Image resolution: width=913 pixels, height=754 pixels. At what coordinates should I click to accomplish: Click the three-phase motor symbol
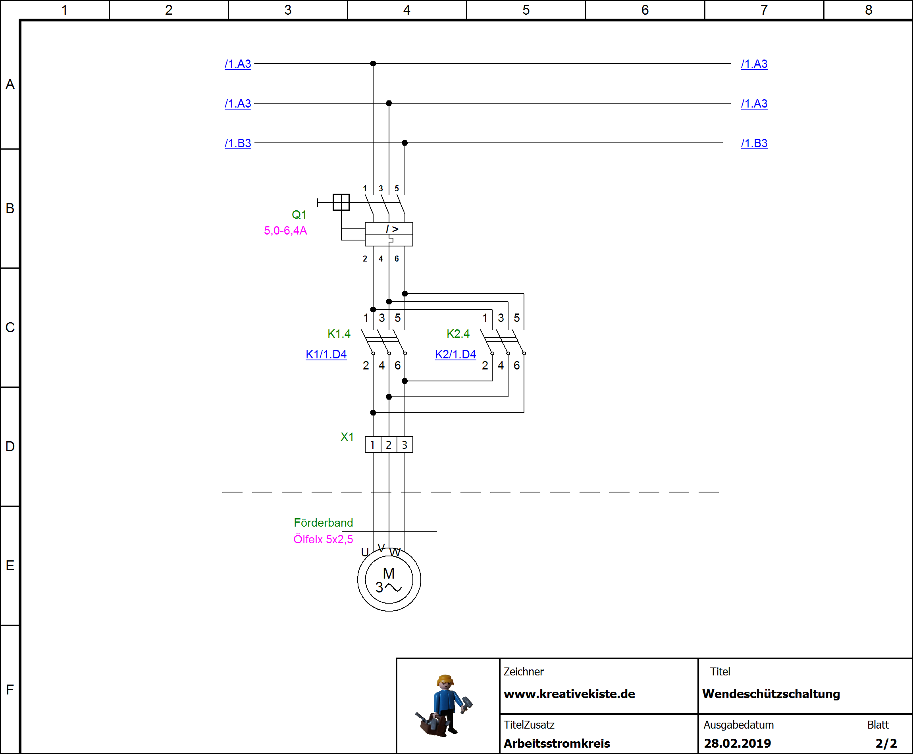coord(389,579)
